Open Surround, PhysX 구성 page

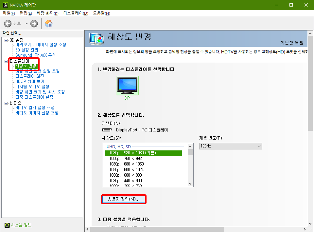tap(35, 55)
